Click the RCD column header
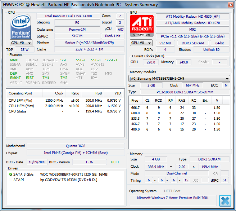Screen dimensions: 236x212 coord(159,101)
